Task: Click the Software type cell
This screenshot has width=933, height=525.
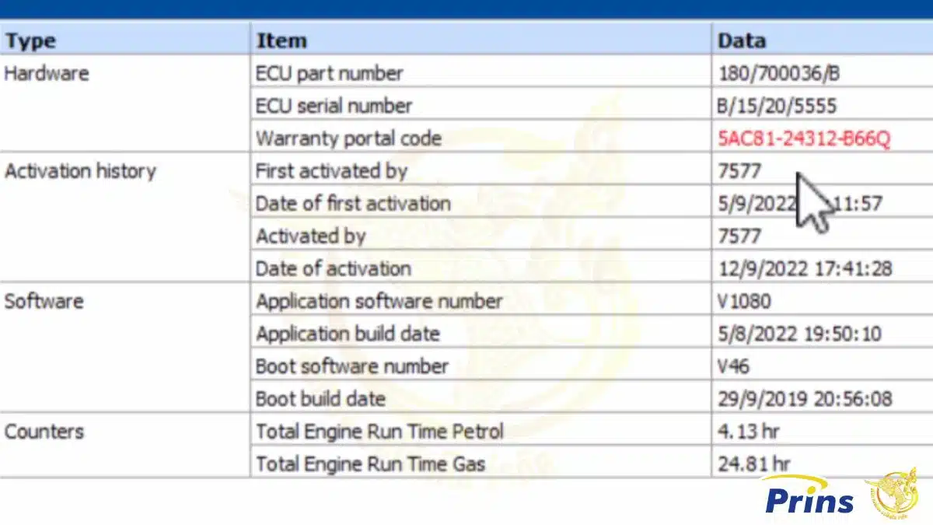Action: click(44, 301)
